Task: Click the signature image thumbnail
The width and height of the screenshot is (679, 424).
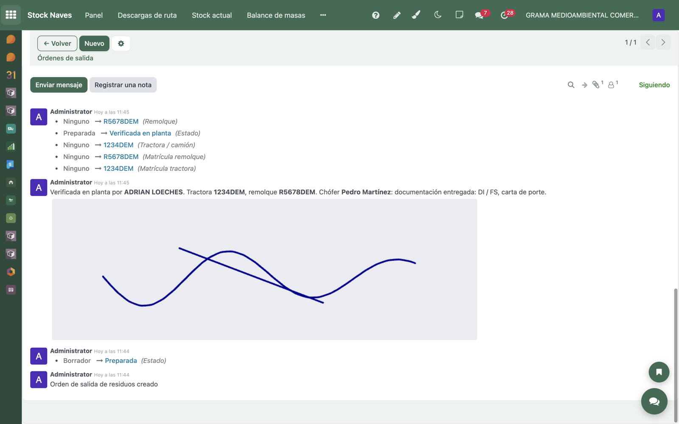Action: [264, 269]
